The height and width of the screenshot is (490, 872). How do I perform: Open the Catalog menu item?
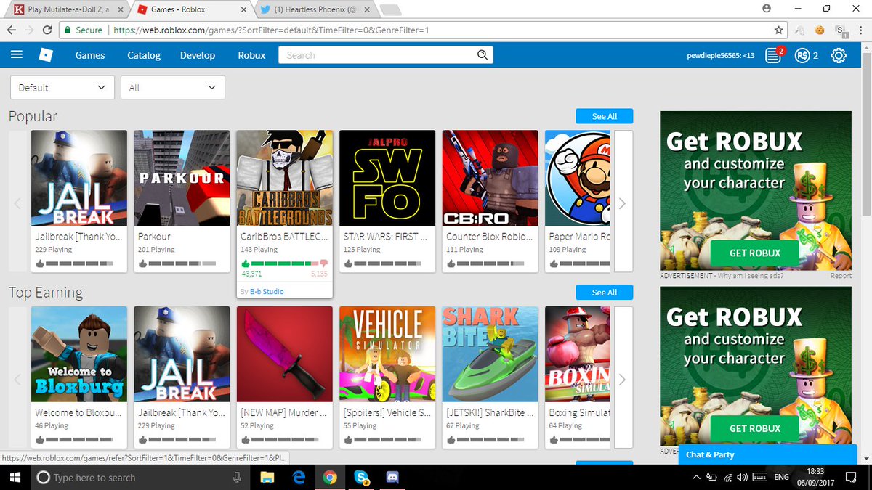144,55
